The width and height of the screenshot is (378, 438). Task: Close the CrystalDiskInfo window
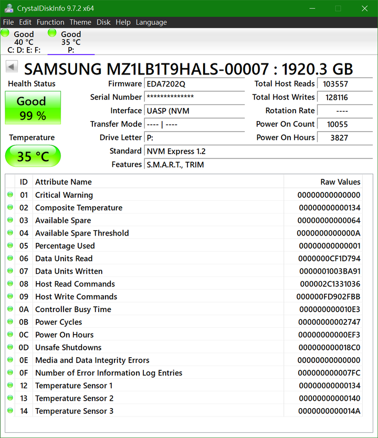(x=364, y=8)
